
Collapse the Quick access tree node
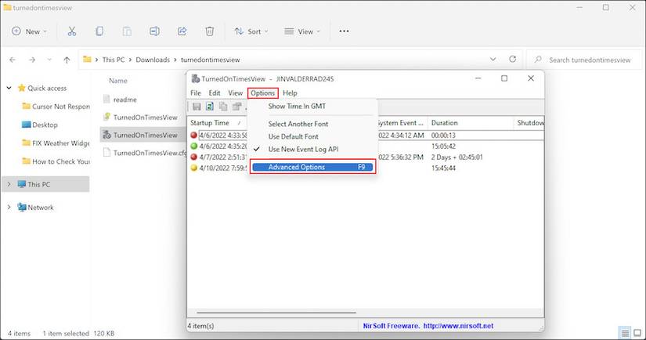click(9, 88)
